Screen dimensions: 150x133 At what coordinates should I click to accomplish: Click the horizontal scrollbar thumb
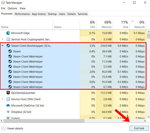[44, 121]
